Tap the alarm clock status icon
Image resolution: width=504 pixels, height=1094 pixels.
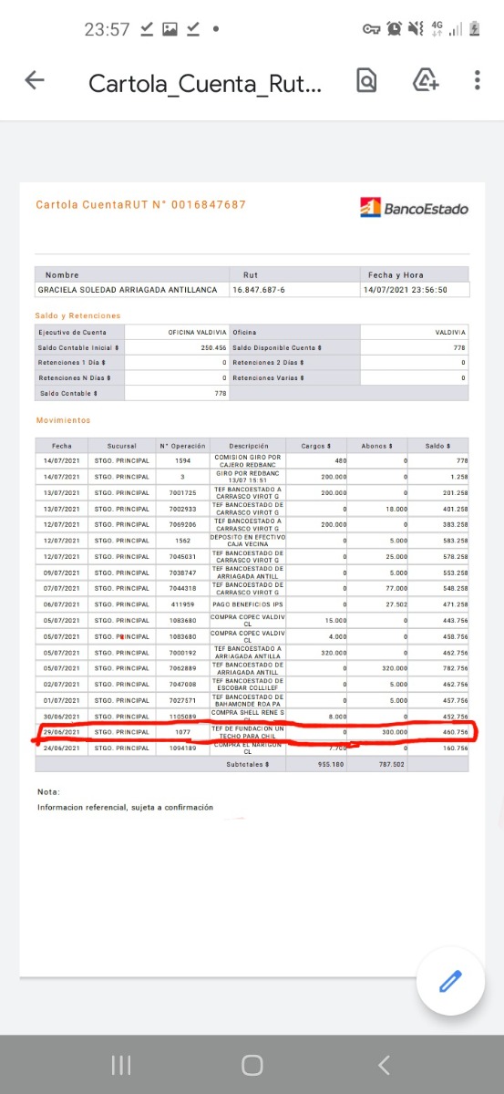pyautogui.click(x=395, y=29)
